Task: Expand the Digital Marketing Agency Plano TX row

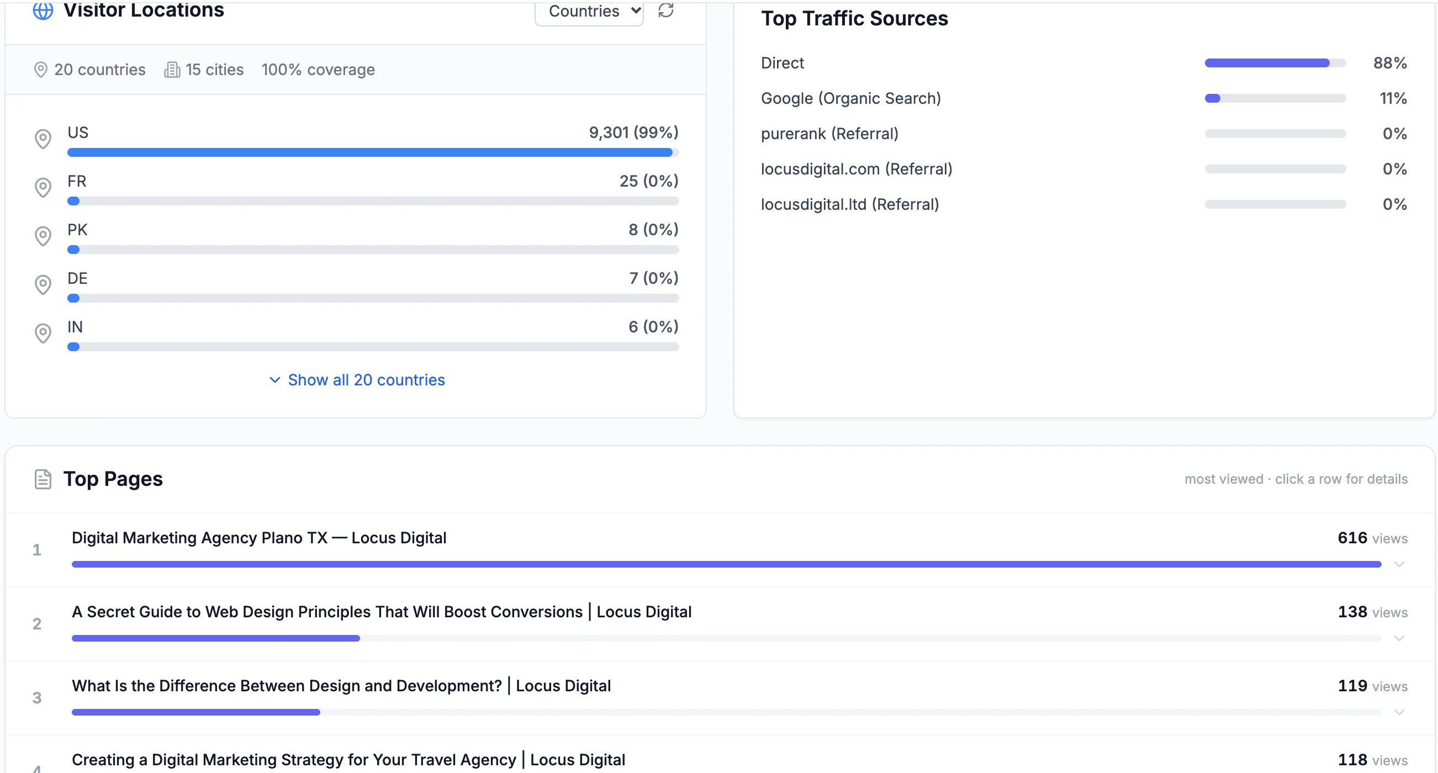Action: (x=1399, y=564)
